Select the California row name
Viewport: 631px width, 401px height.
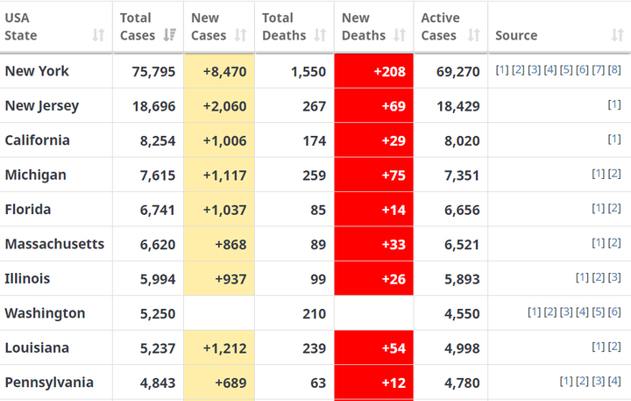pyautogui.click(x=38, y=140)
